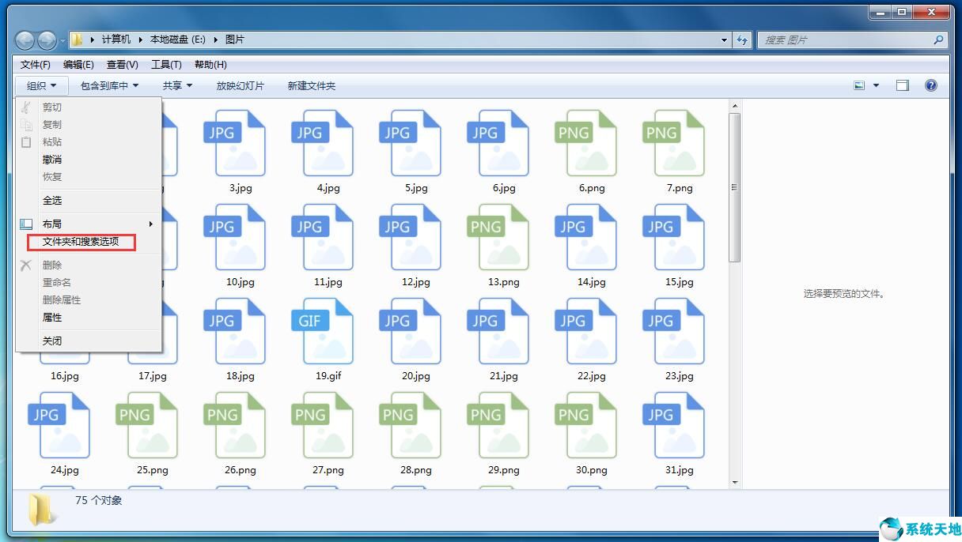Open the 工具(T) menu
962x542 pixels.
pyautogui.click(x=166, y=65)
